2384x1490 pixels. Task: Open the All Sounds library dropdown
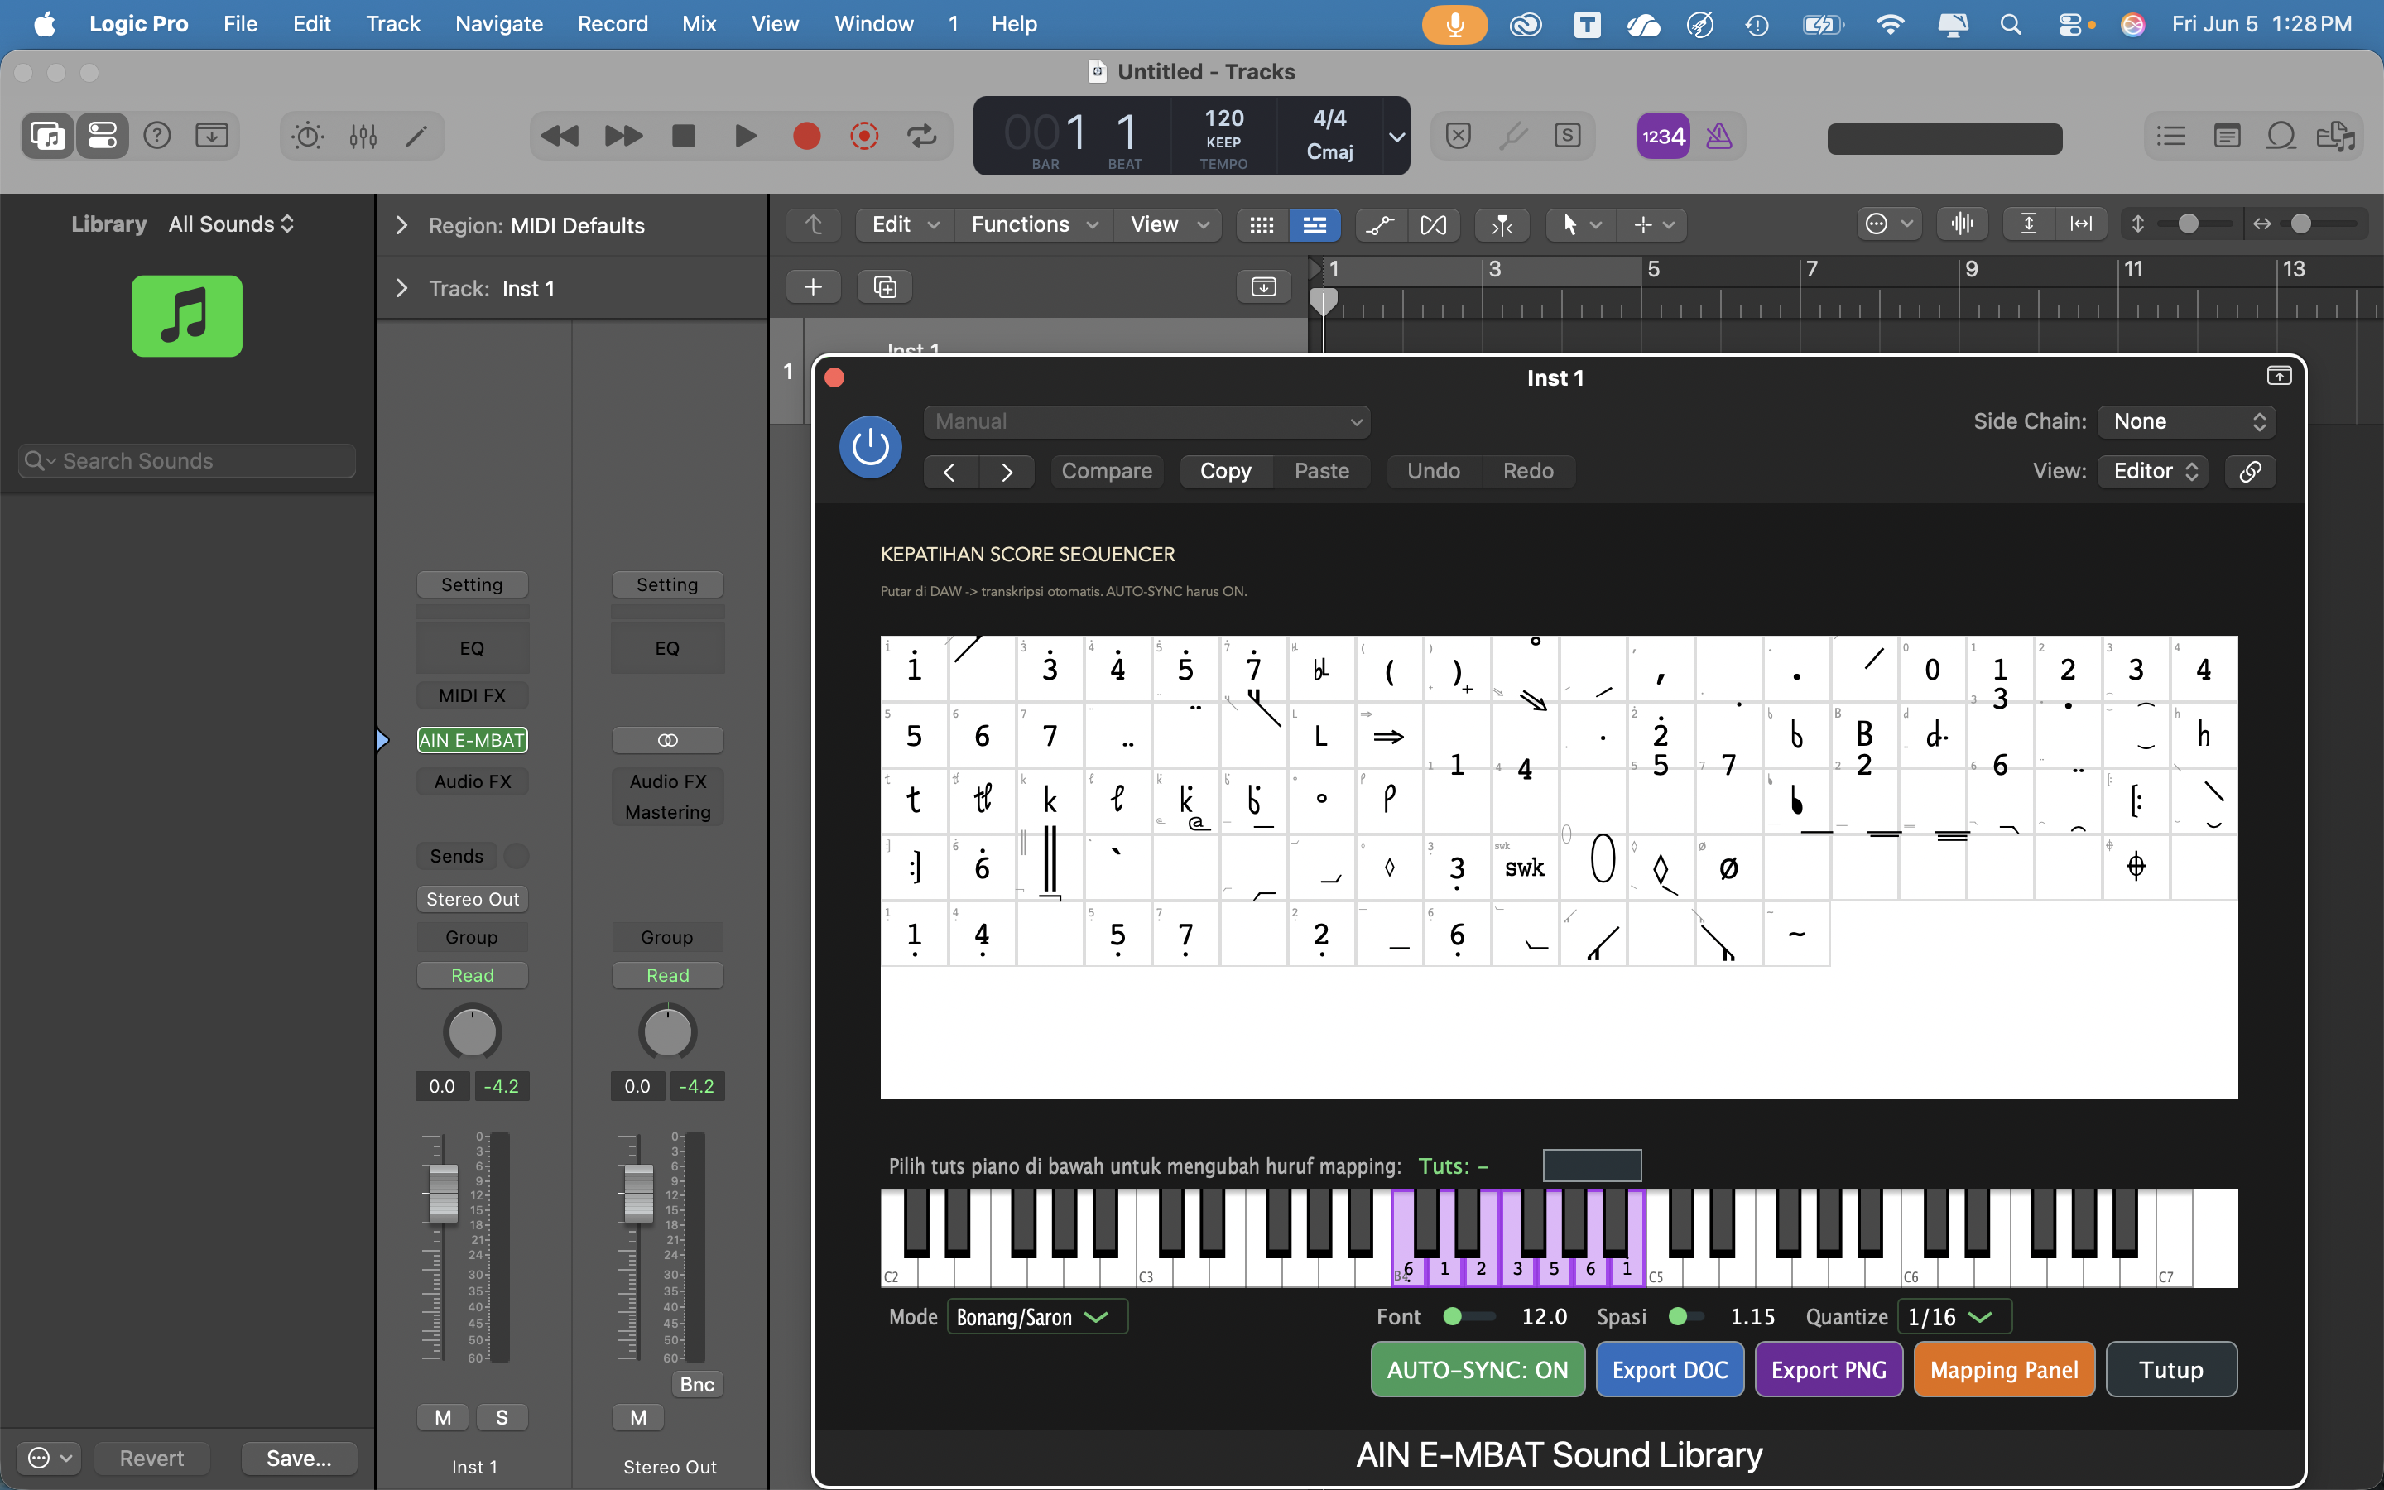tap(232, 223)
